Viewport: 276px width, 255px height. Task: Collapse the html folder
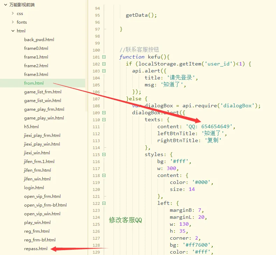13,31
